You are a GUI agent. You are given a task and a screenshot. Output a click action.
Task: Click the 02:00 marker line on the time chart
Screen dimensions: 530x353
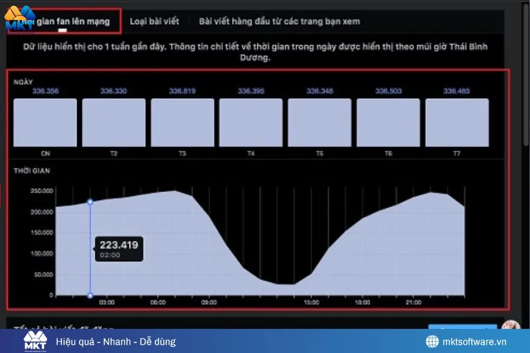[90, 247]
